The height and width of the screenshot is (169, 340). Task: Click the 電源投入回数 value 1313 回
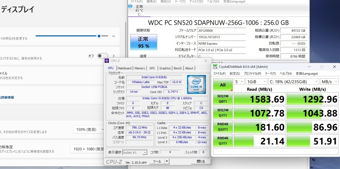tap(294, 50)
